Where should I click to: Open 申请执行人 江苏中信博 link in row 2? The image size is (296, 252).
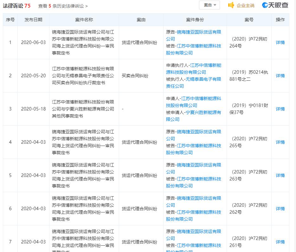point(194,69)
